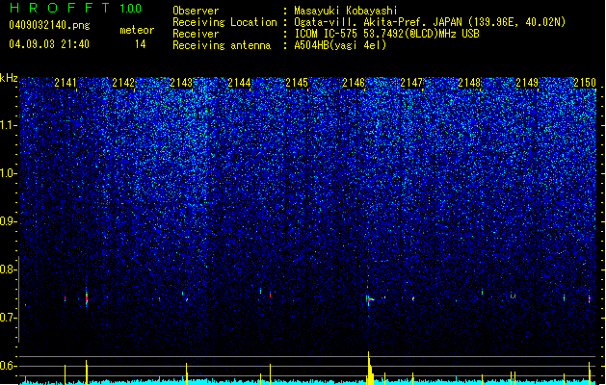Click the date stamp 04.09.03 21:40
The width and height of the screenshot is (606, 385).
click(x=49, y=44)
